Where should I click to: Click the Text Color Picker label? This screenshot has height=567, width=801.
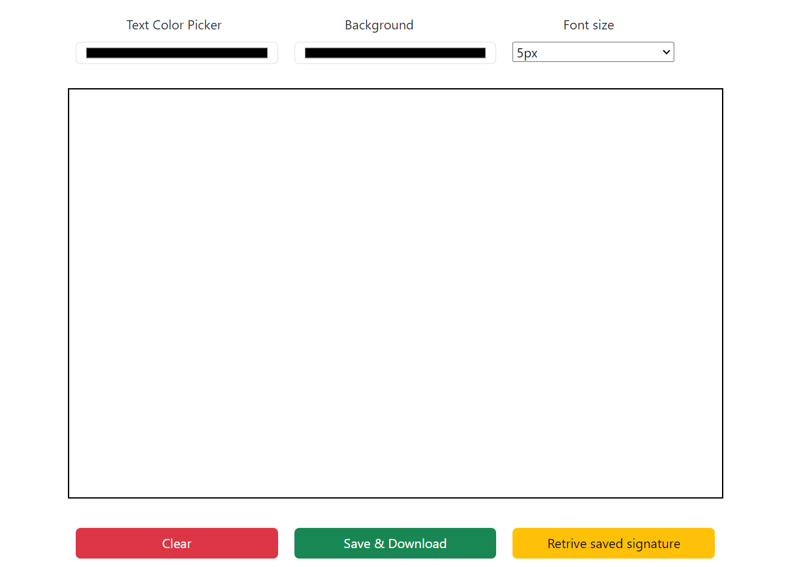point(174,25)
